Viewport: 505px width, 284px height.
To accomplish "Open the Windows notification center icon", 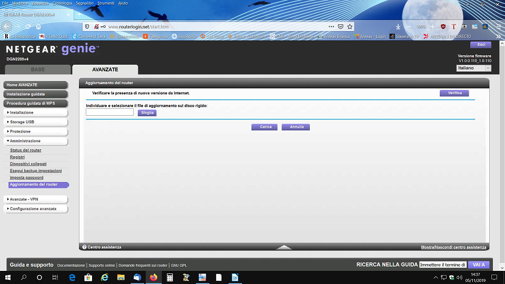I will (494, 277).
